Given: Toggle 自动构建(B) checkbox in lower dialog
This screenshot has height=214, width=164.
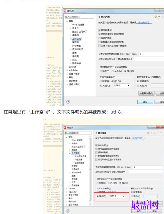Looking at the screenshot, I should coord(97,145).
